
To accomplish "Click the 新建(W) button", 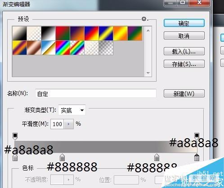I will pyautogui.click(x=184, y=93).
